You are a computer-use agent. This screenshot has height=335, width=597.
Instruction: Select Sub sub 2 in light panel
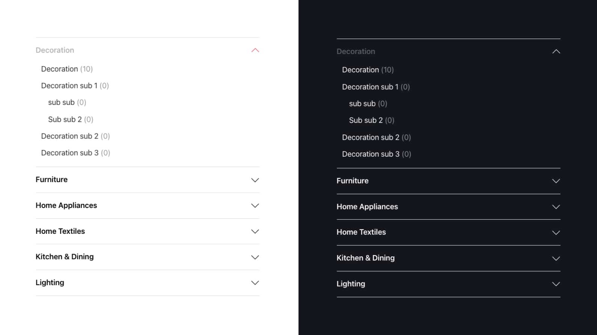pyautogui.click(x=71, y=120)
